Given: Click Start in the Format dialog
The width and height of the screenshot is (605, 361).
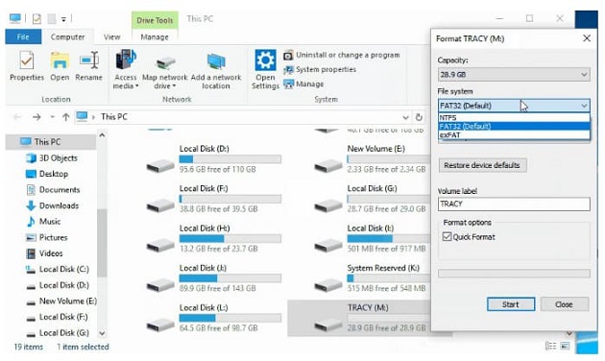Looking at the screenshot, I should 511,304.
